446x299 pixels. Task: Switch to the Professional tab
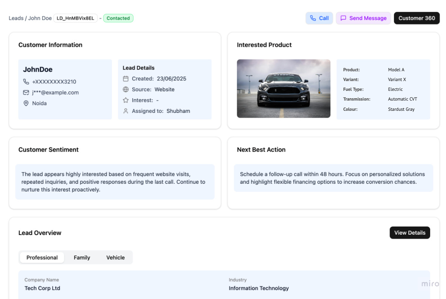[42, 257]
